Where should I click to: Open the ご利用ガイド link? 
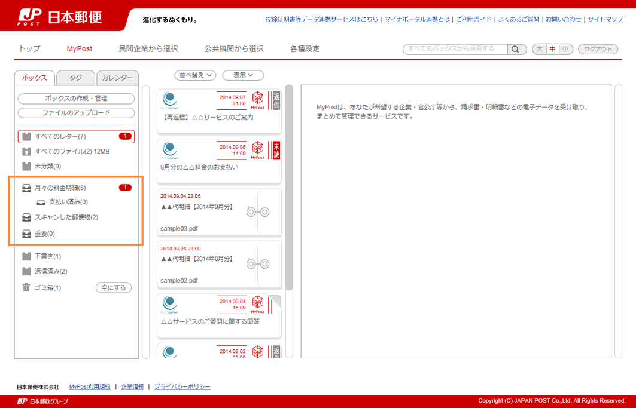pos(474,19)
